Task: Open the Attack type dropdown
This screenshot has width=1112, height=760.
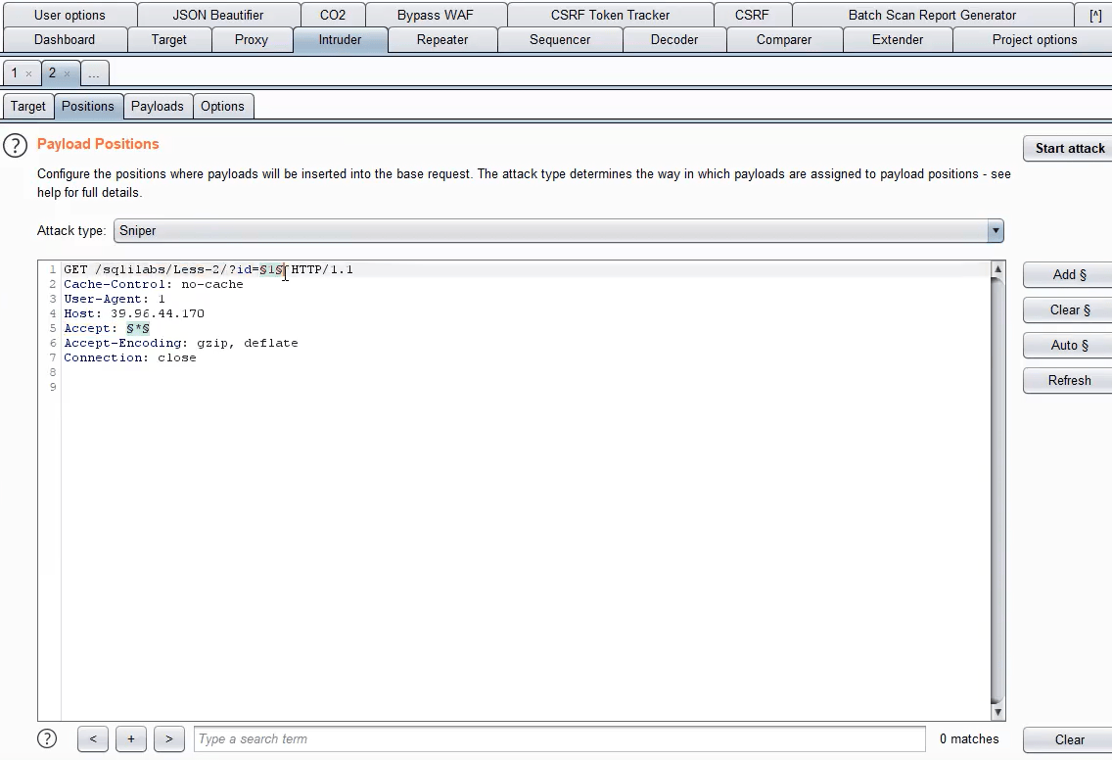Action: 559,230
